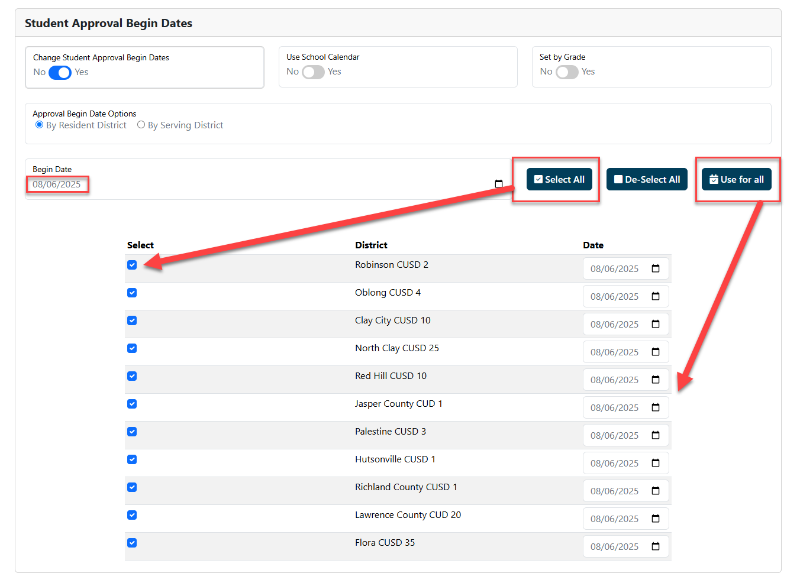Screen dimensions: 800x583
Task: Open calendar icon in Palestine CUSD 3 row
Action: pos(656,435)
